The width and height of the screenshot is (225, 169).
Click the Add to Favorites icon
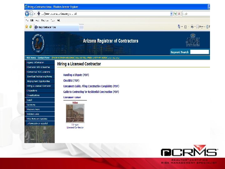tap(31, 27)
